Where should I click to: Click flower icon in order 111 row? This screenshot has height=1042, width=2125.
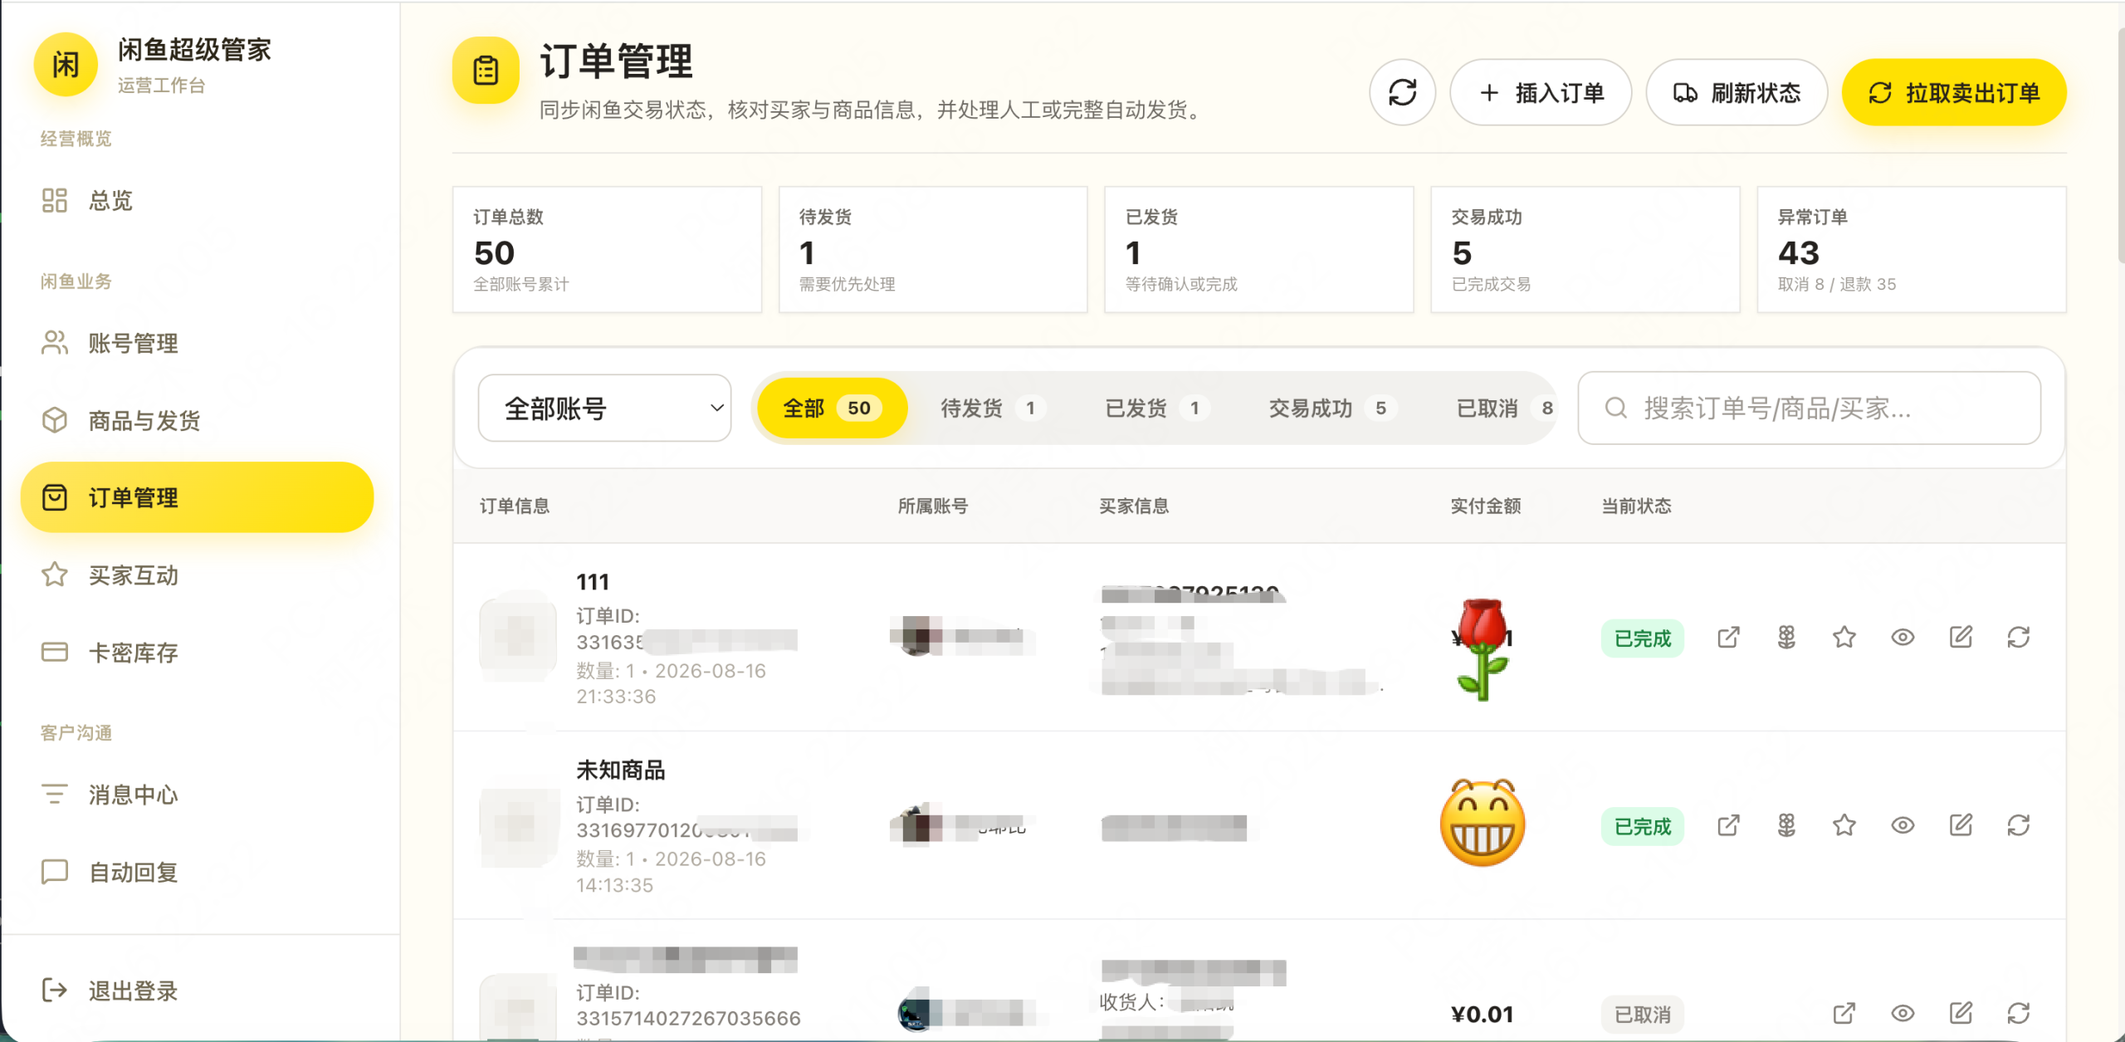coord(1786,638)
